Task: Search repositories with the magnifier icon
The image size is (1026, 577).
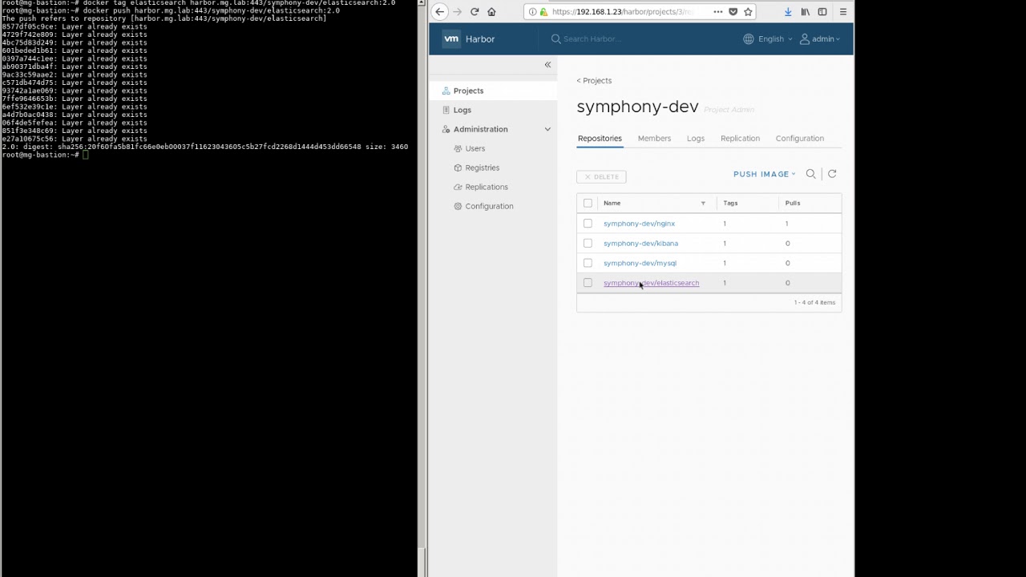Action: 810,174
